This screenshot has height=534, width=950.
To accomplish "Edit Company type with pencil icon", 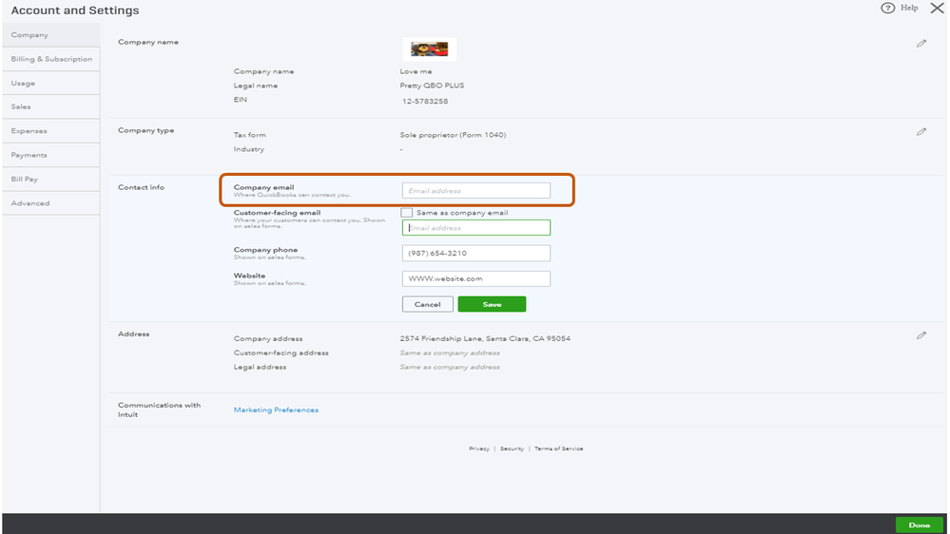I will (921, 132).
